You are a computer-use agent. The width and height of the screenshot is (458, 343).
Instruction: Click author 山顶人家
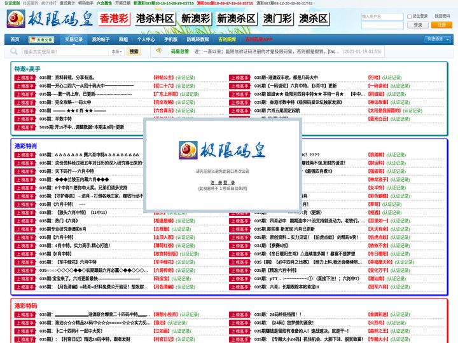pyautogui.click(x=163, y=238)
